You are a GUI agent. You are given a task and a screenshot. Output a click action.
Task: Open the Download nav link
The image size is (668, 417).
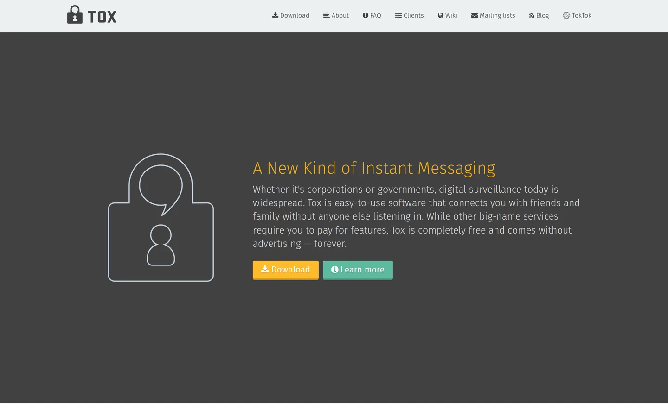[x=291, y=15]
